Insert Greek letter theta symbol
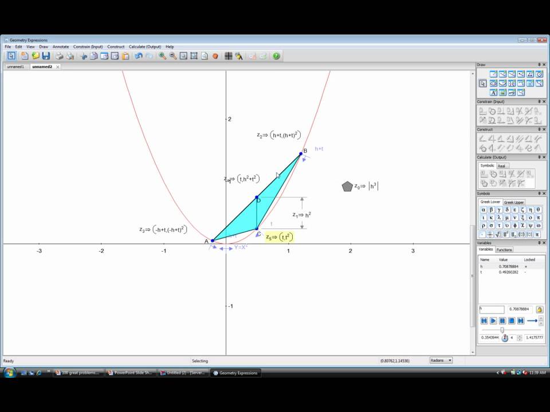 538,209
